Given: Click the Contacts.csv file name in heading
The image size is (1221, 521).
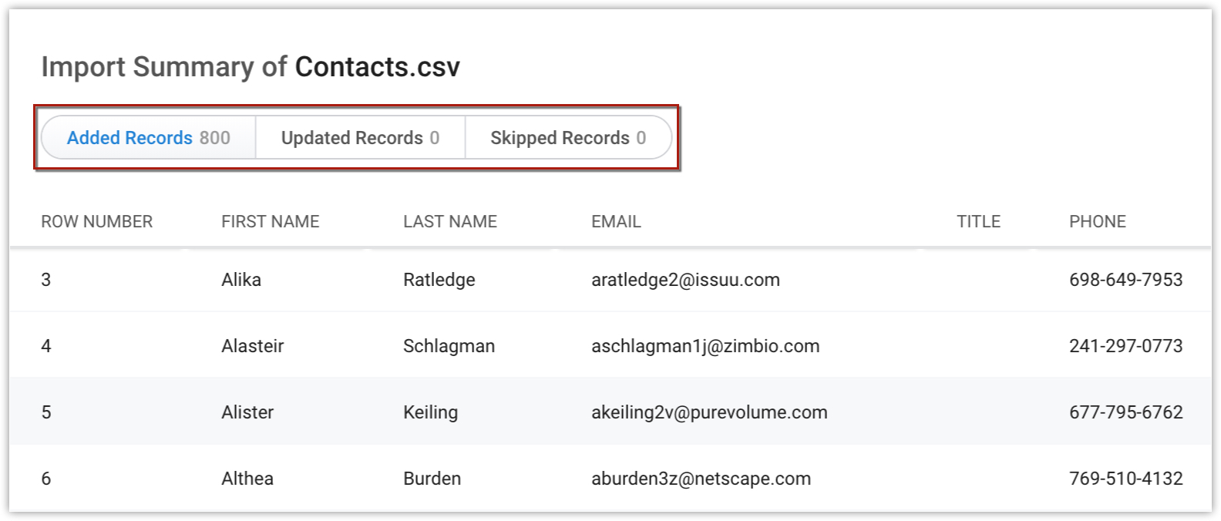Looking at the screenshot, I should click(377, 67).
